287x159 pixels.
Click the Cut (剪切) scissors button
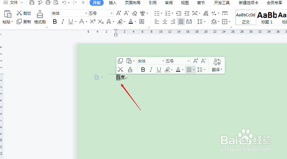[x=24, y=13]
